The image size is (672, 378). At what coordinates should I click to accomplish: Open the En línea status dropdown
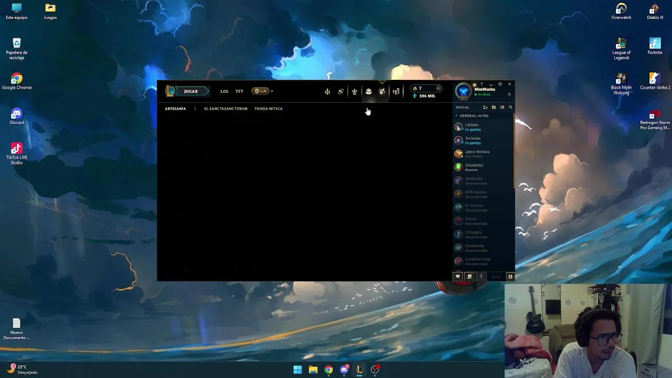(482, 94)
